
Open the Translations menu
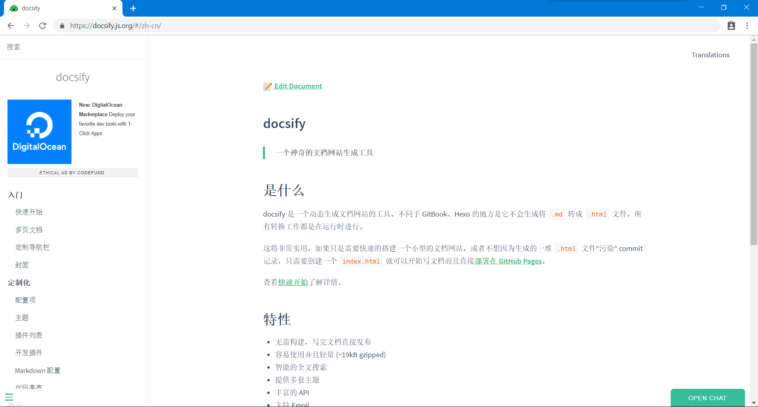[710, 55]
